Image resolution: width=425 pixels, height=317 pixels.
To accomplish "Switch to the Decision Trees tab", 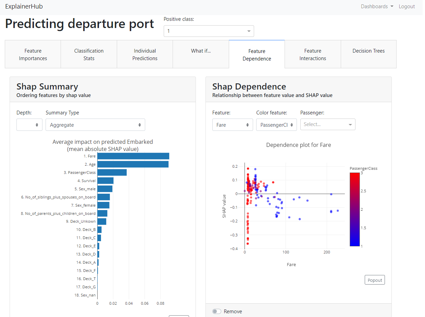I will pyautogui.click(x=368, y=51).
